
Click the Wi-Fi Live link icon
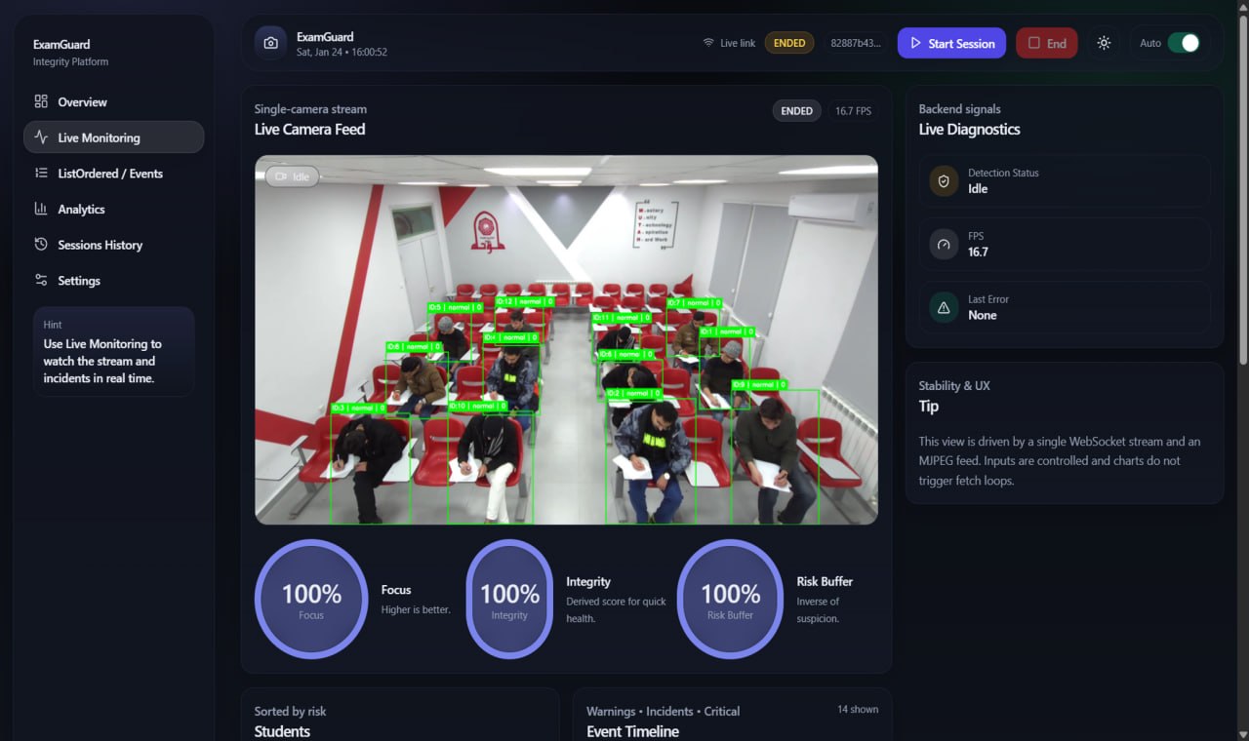pos(708,43)
